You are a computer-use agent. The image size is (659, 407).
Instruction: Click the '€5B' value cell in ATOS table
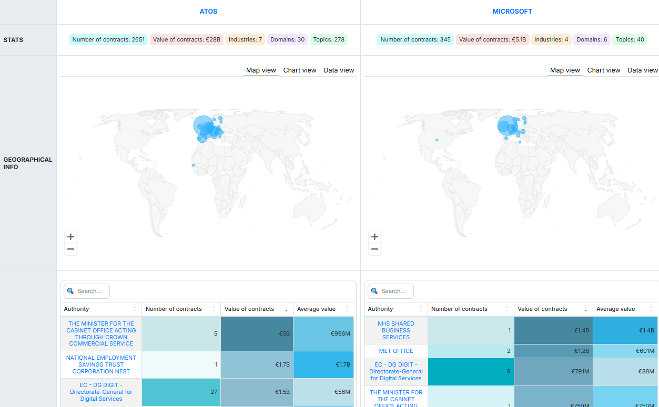click(x=257, y=333)
